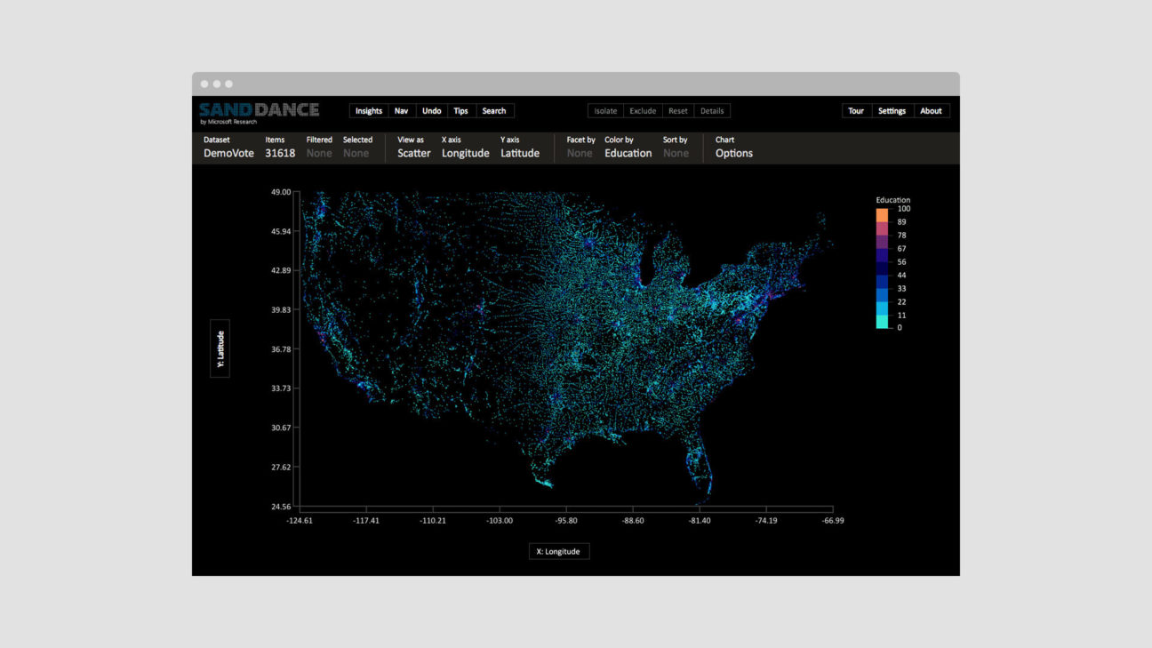Click the Isolate button
The height and width of the screenshot is (648, 1152).
tap(605, 111)
